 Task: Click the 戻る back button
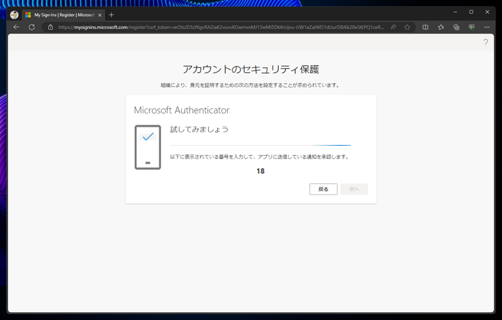323,189
